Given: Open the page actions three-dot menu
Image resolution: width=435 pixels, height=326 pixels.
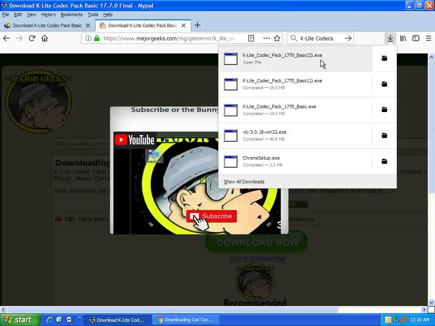Looking at the screenshot, I should 267,38.
